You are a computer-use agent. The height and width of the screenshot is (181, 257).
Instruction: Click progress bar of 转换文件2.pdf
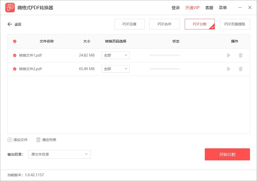165,69
